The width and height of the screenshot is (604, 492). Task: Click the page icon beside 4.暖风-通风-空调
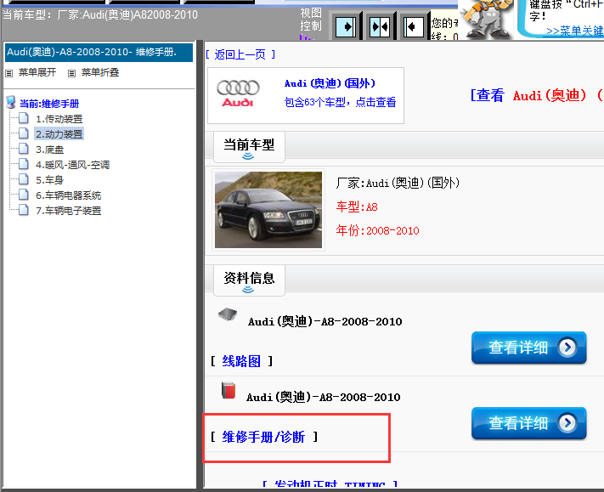[x=24, y=164]
